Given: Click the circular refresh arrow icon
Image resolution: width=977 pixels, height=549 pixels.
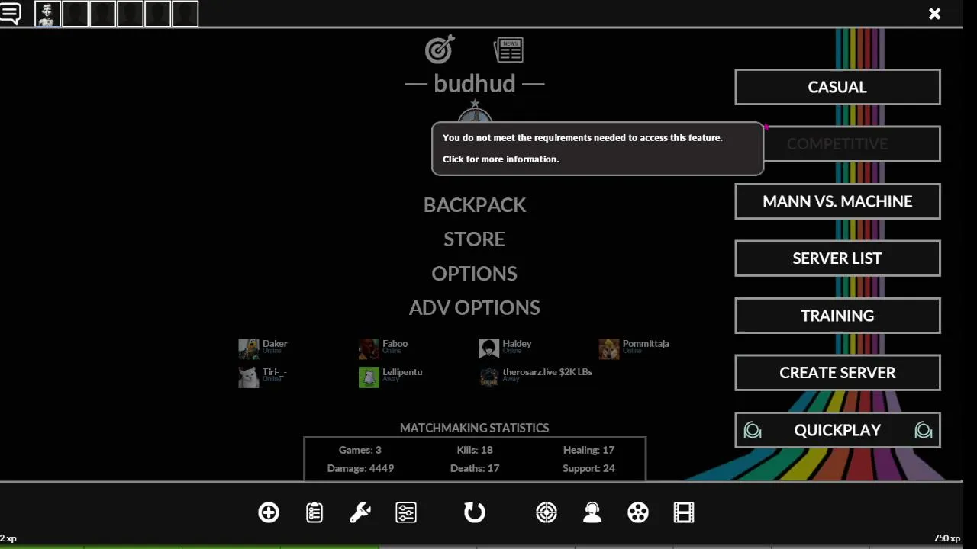Looking at the screenshot, I should tap(475, 512).
